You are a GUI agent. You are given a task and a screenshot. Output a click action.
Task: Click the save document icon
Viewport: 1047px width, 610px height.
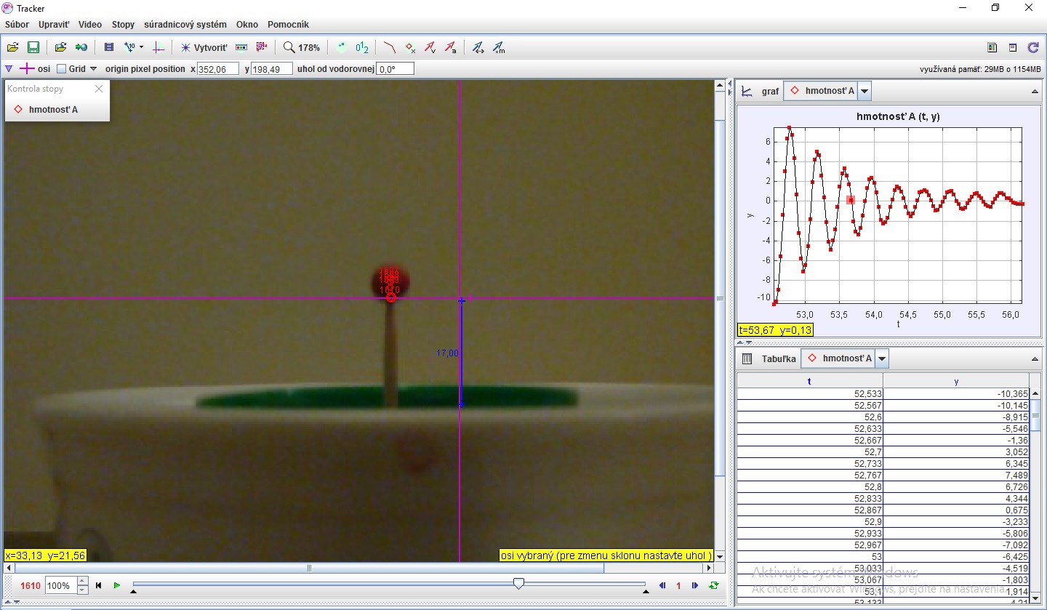click(x=33, y=47)
